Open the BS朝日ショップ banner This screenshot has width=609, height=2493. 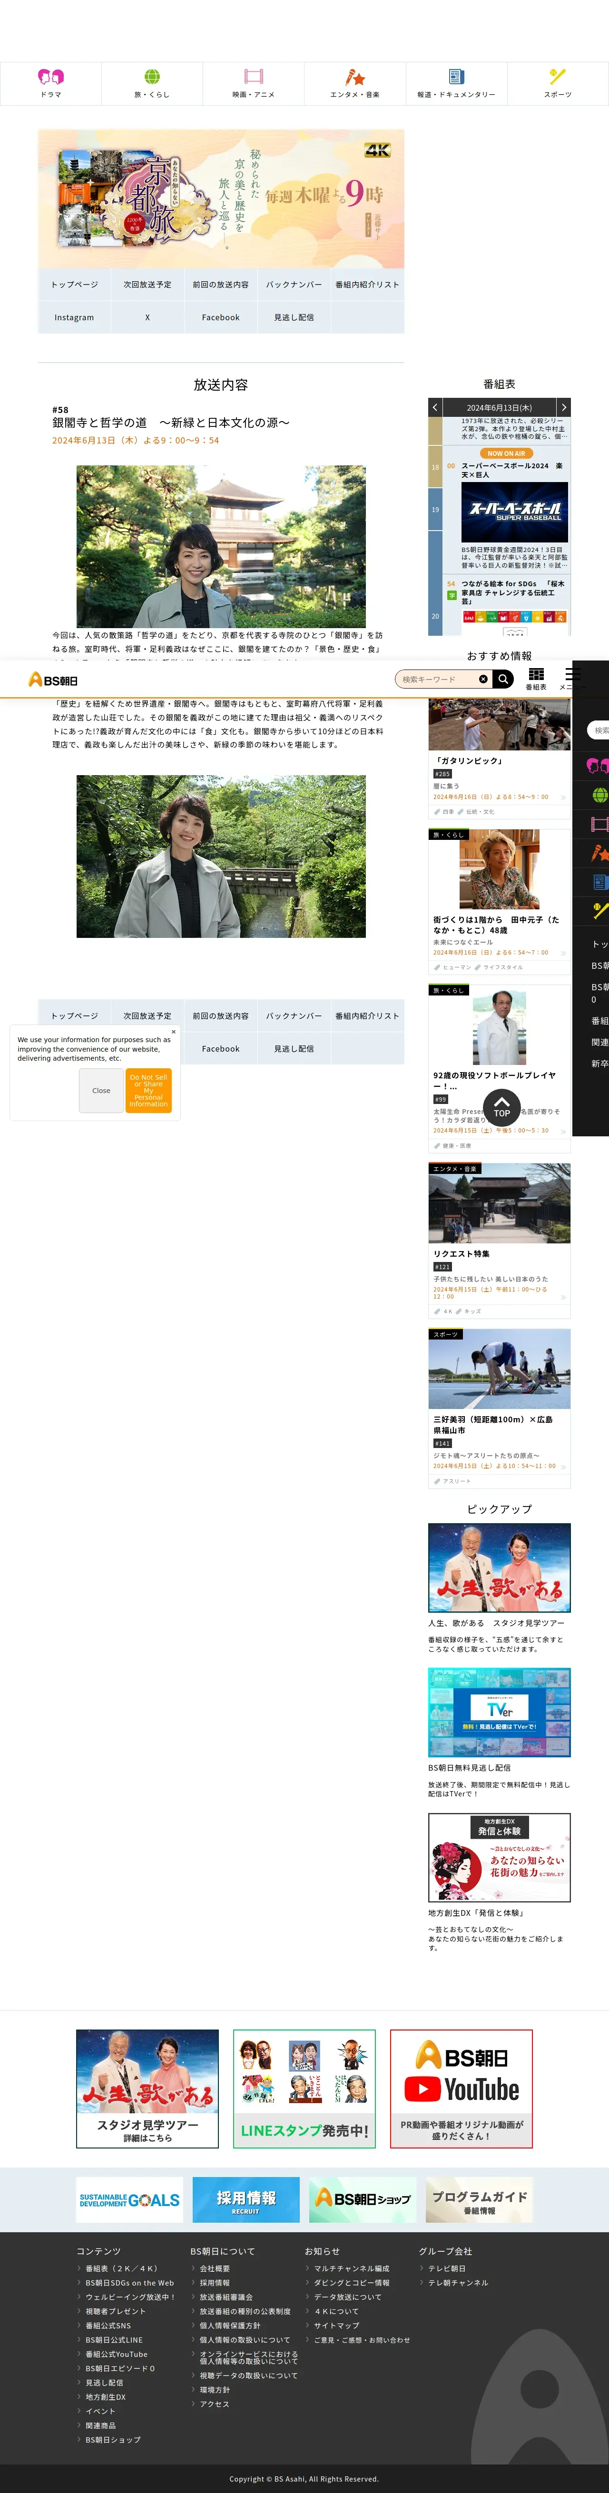coord(363,2200)
